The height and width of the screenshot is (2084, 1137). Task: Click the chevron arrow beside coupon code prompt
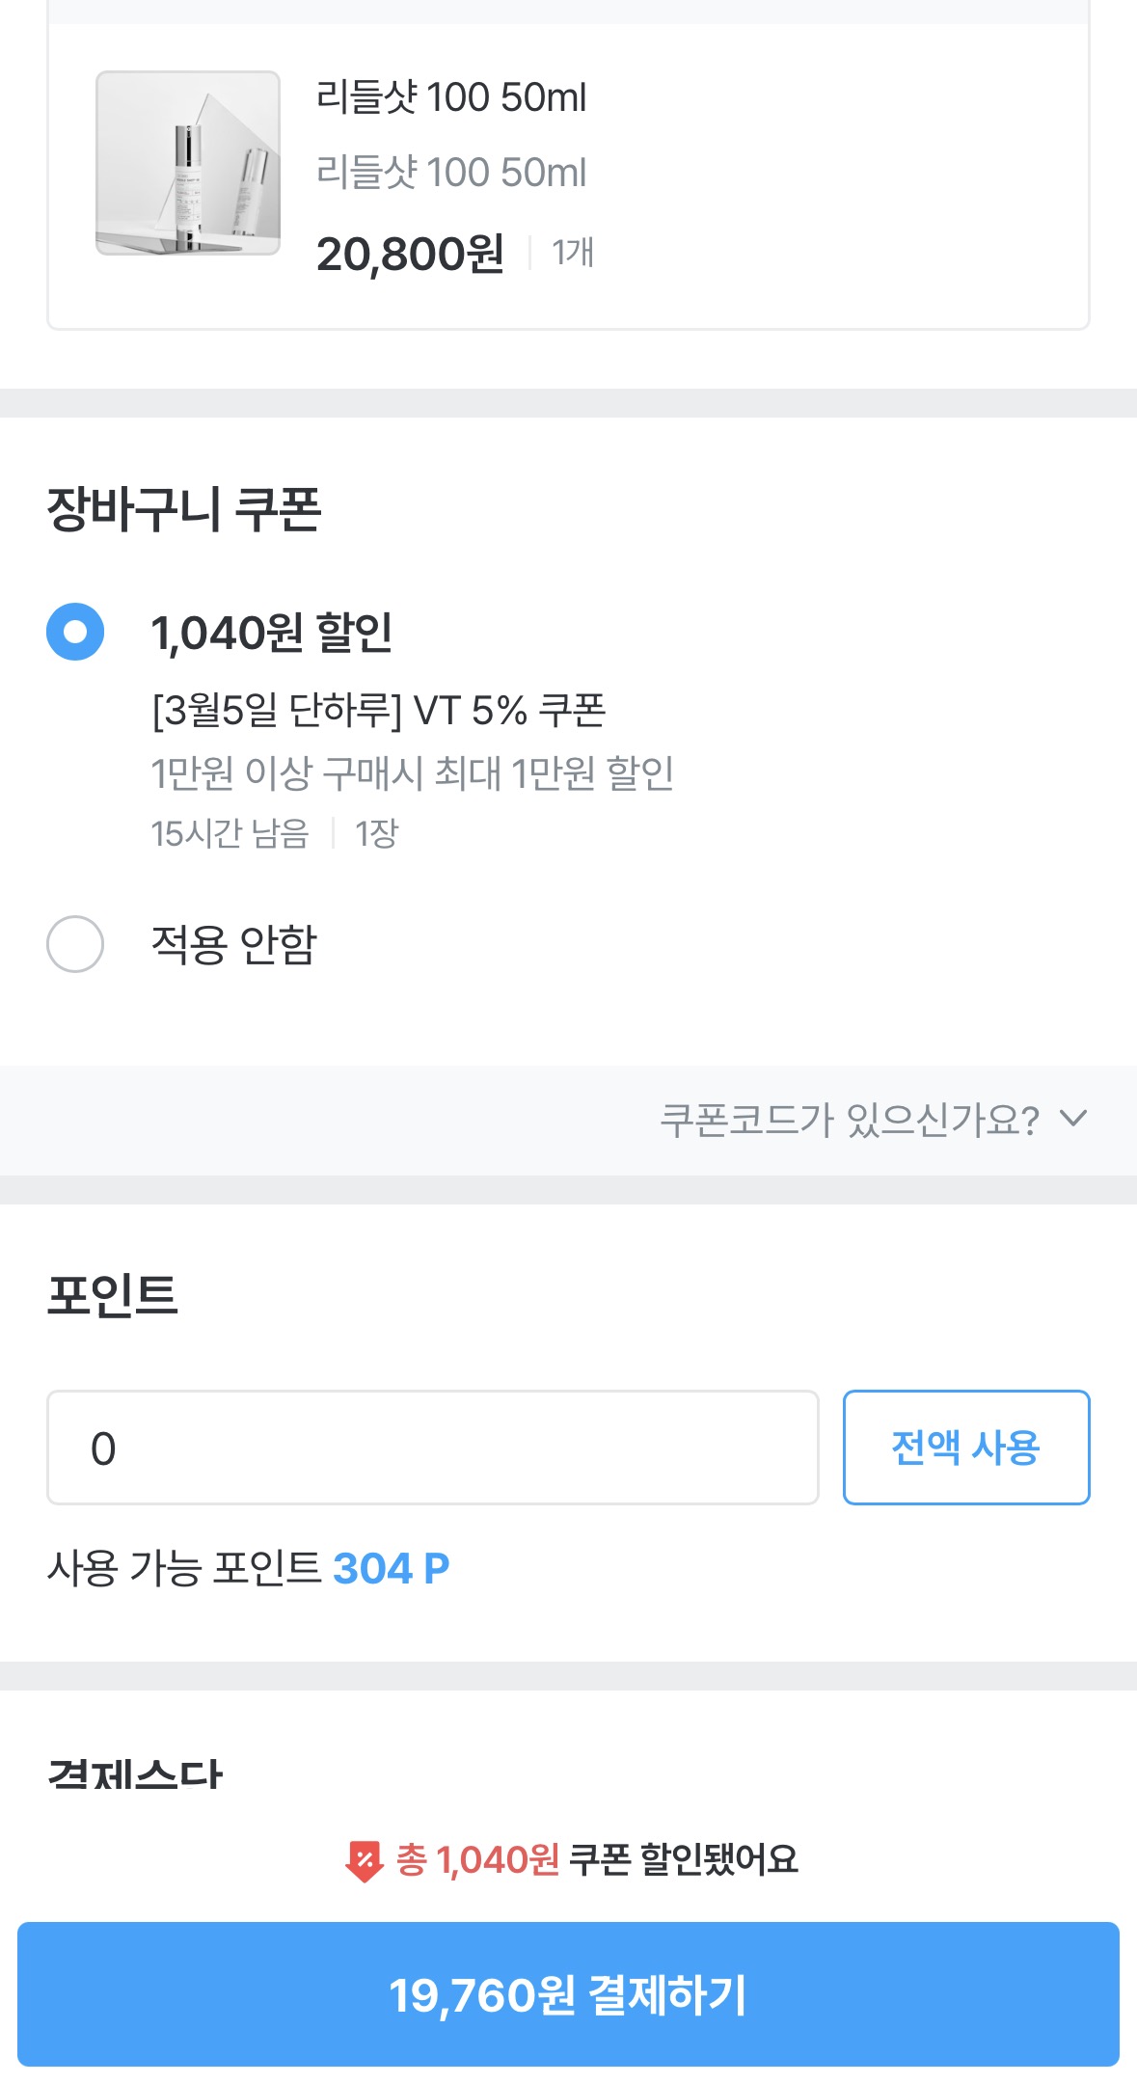(x=1072, y=1119)
